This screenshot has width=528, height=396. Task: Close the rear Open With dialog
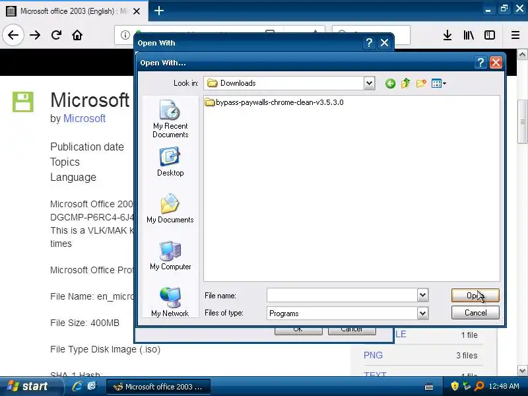[384, 43]
